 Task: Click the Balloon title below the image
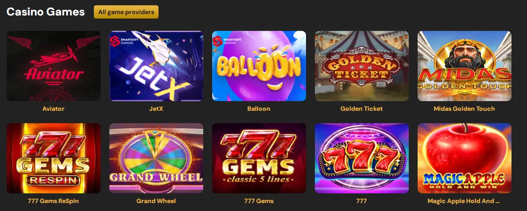click(x=259, y=109)
